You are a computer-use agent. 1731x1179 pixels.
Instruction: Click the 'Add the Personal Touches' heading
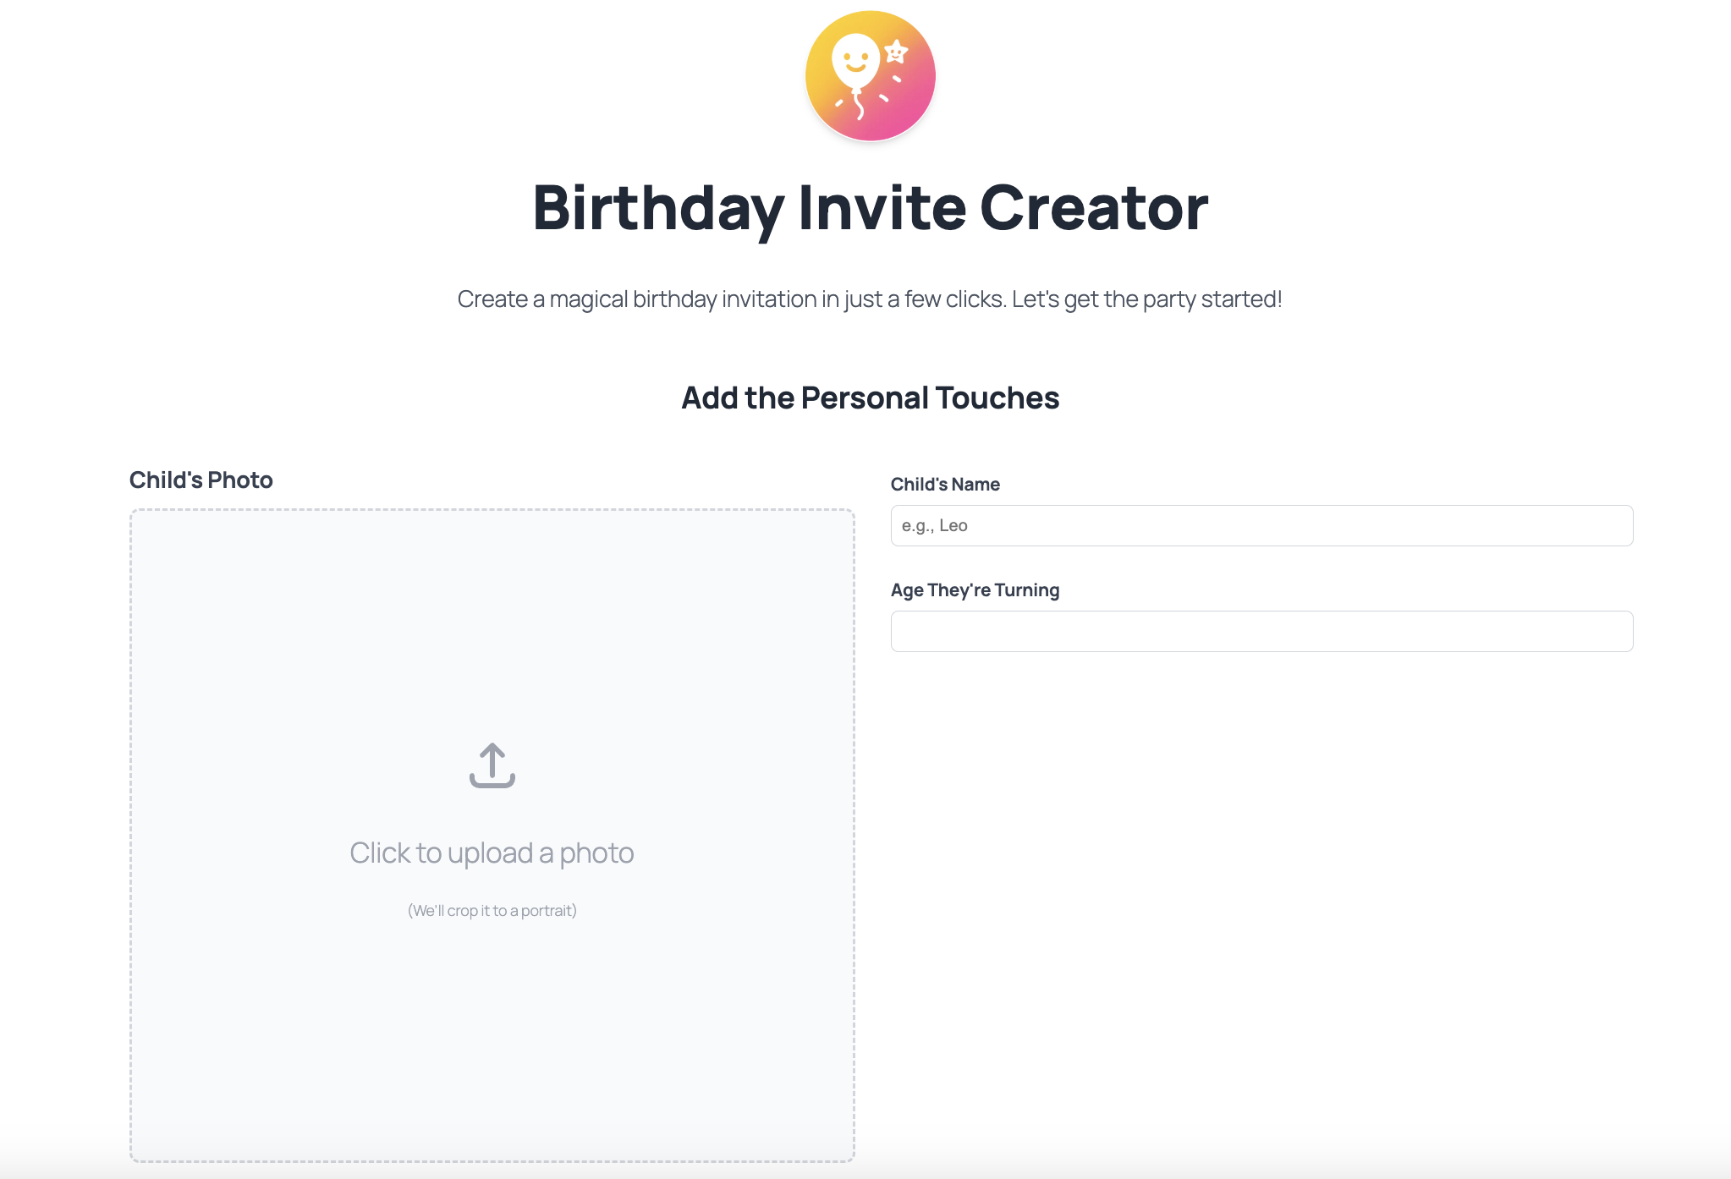[869, 398]
